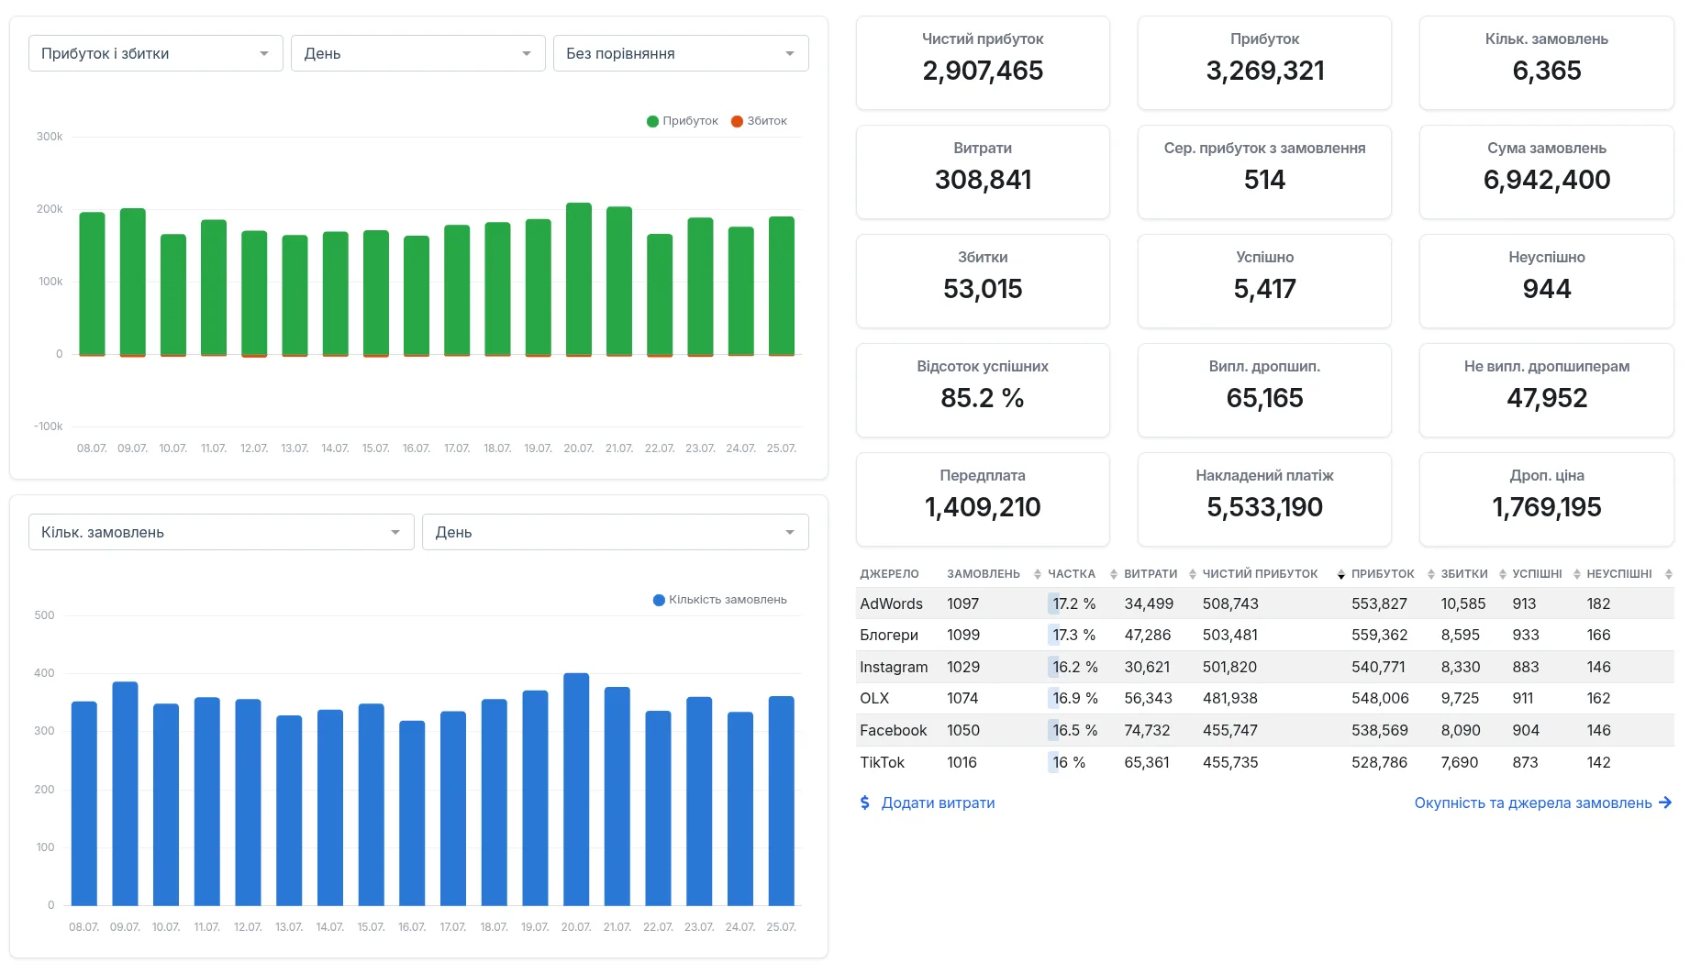Toggle the Збиток series in chart legend
The image size is (1690, 974).
click(759, 121)
